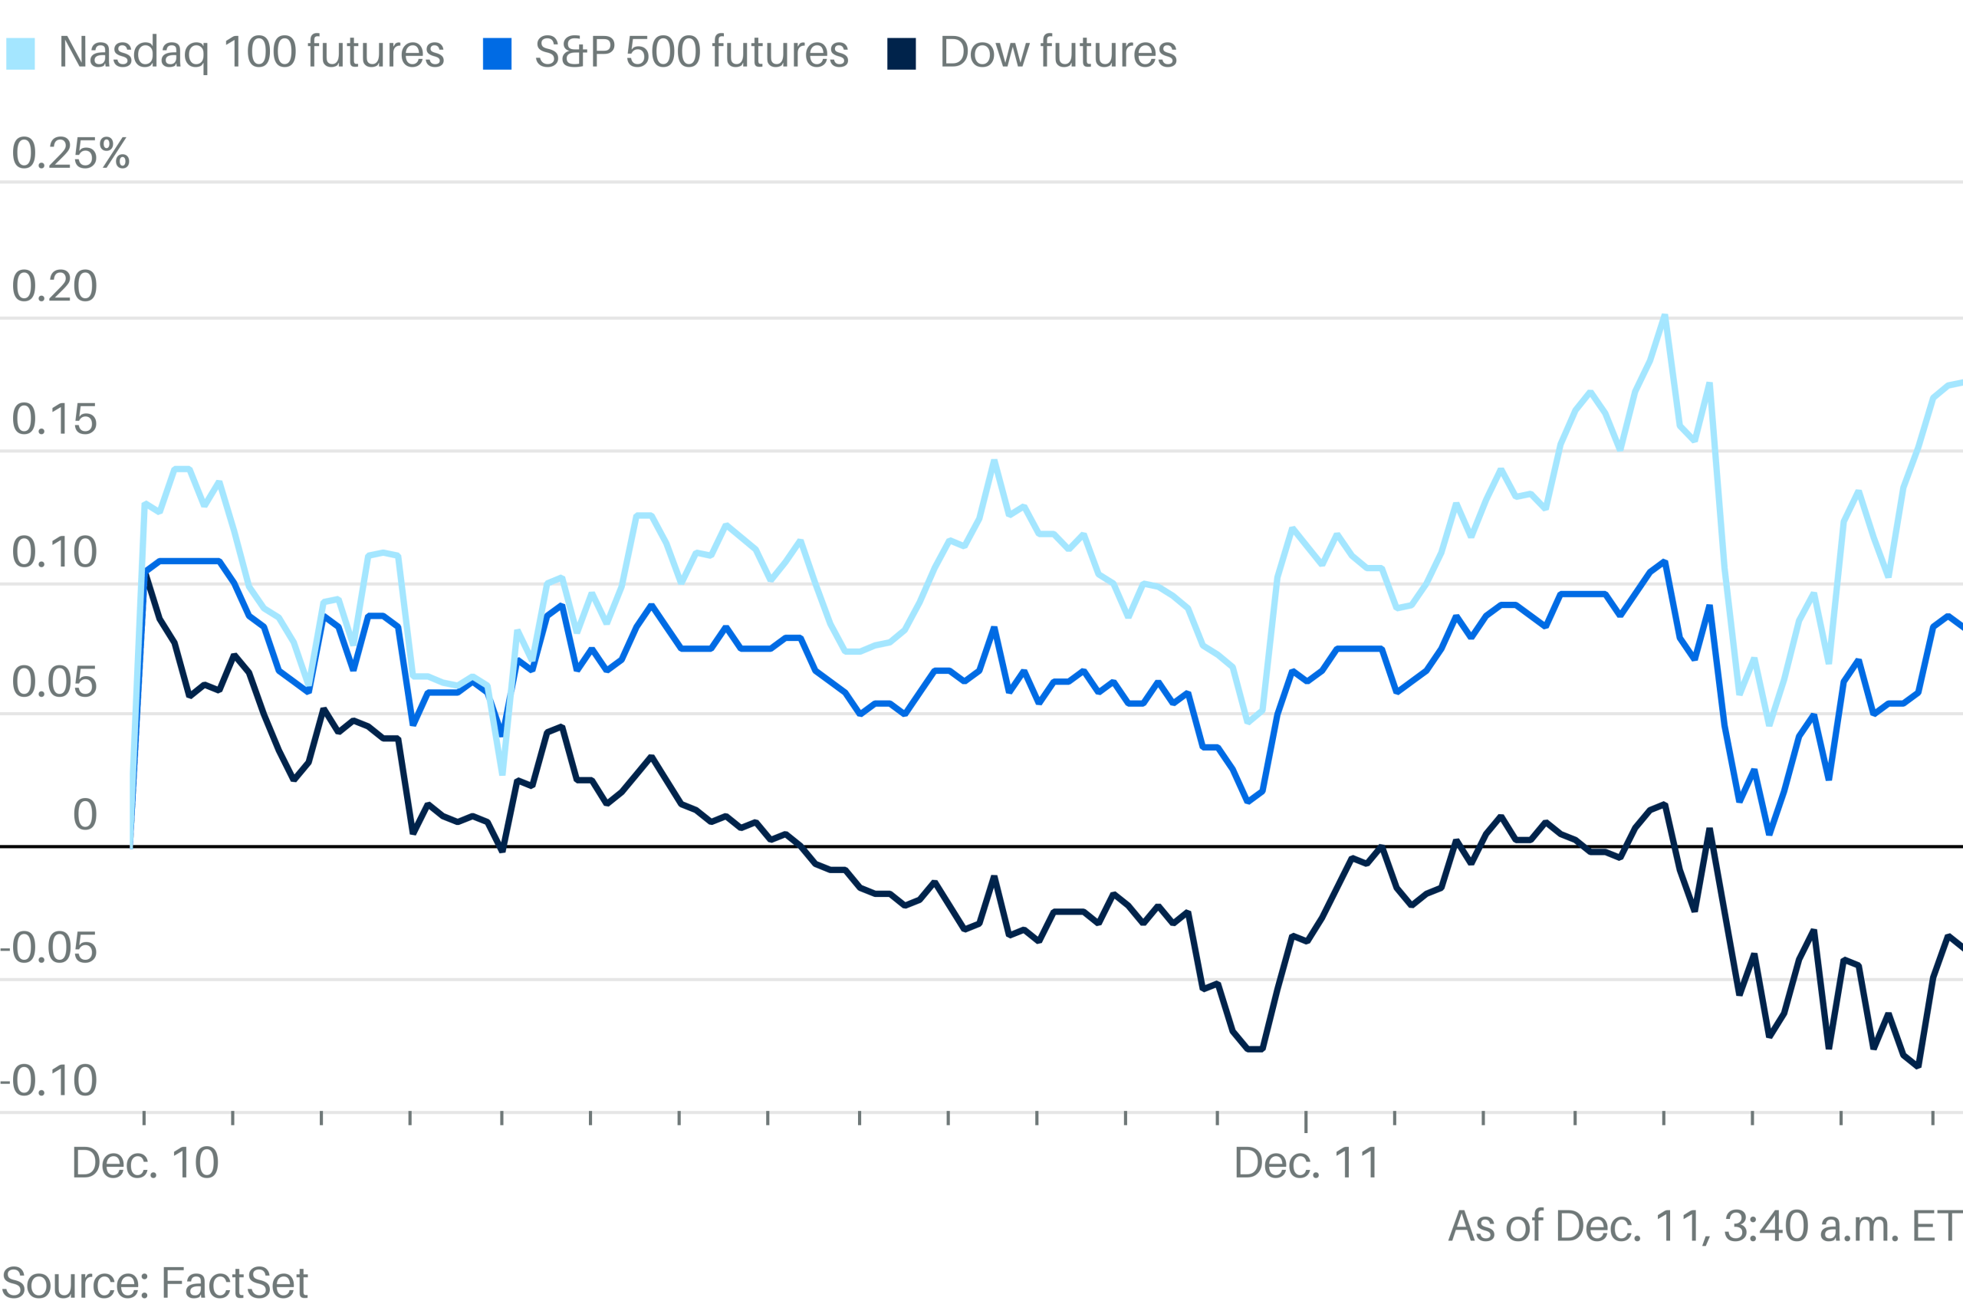The image size is (1963, 1304).
Task: Click the 0.15 y-axis label
Action: click(54, 420)
